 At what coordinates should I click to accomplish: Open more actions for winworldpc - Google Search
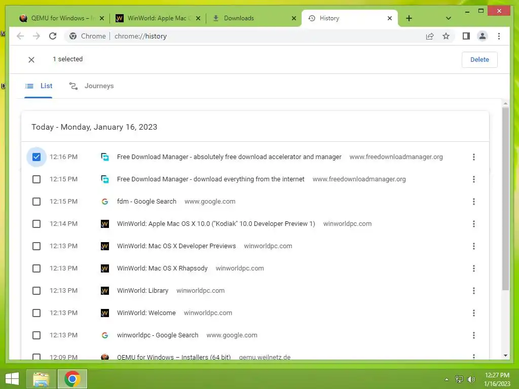pyautogui.click(x=474, y=335)
